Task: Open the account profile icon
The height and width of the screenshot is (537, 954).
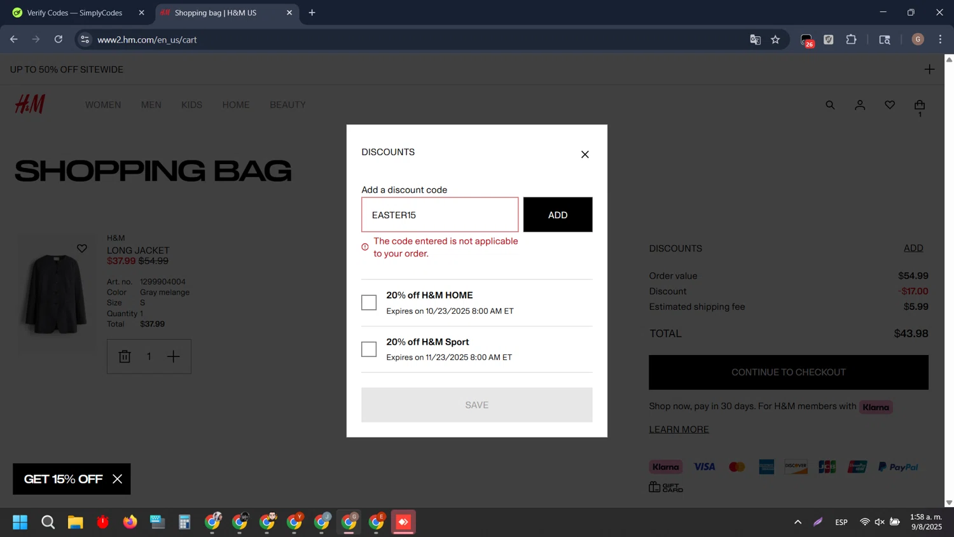Action: pos(860,105)
